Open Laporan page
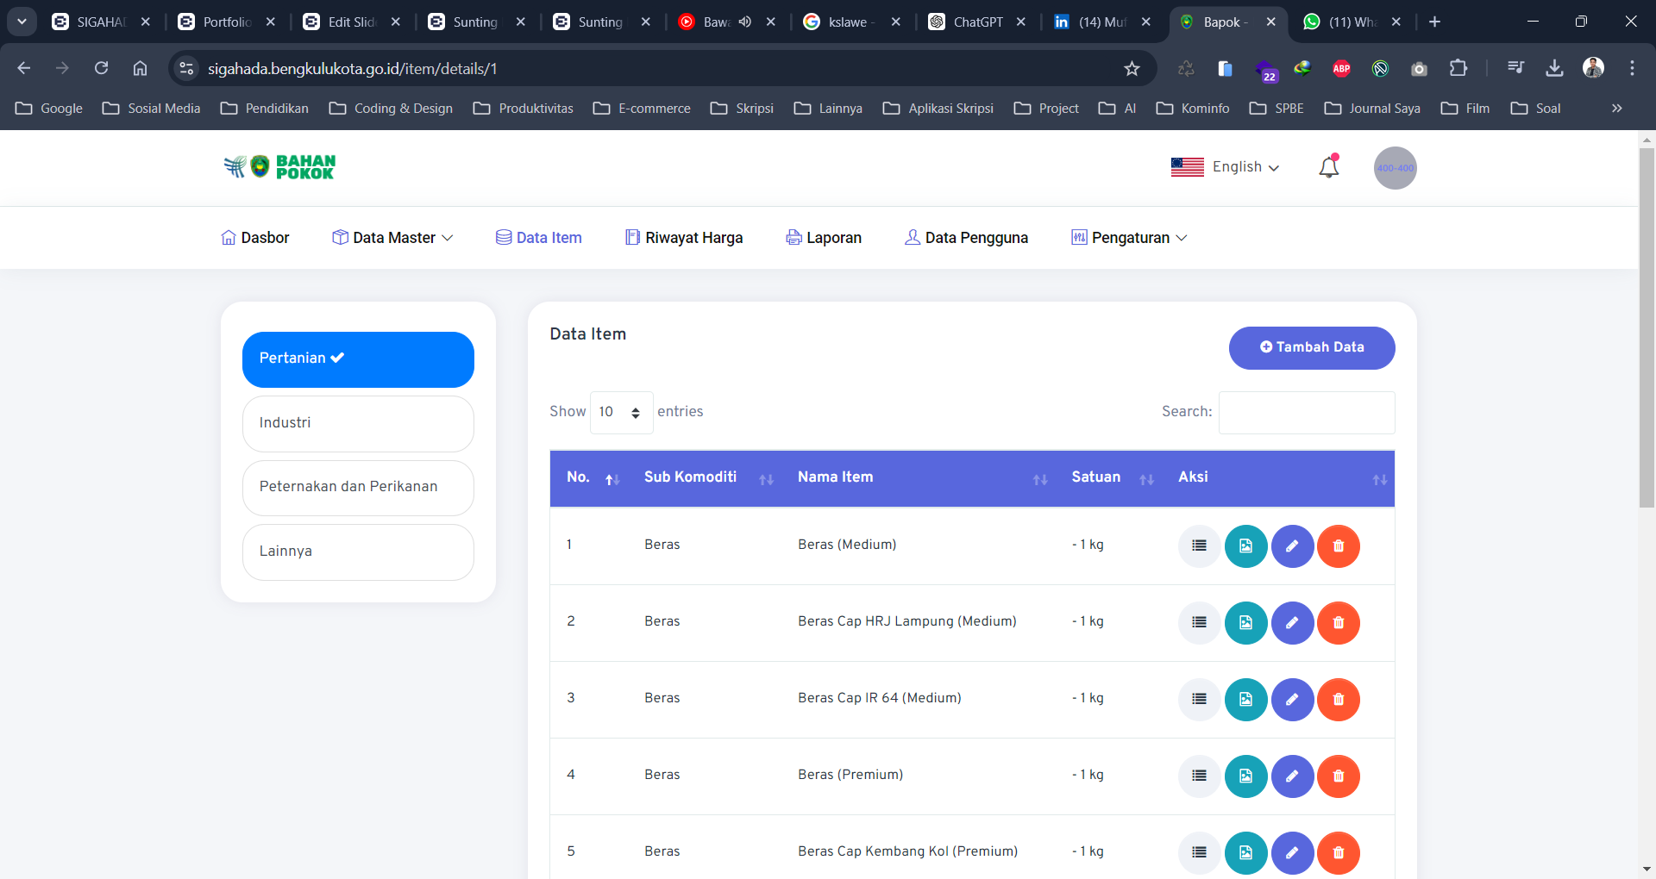The width and height of the screenshot is (1656, 879). [824, 238]
